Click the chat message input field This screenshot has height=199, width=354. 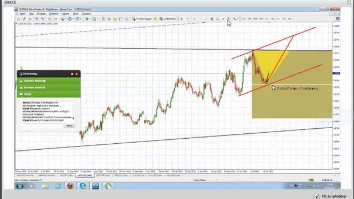(x=42, y=125)
